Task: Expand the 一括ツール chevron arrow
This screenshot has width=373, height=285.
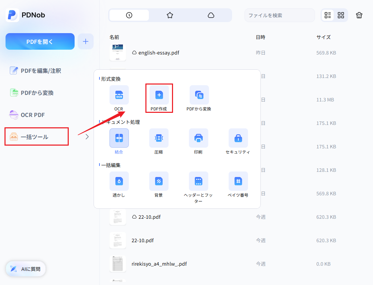Action: point(87,137)
